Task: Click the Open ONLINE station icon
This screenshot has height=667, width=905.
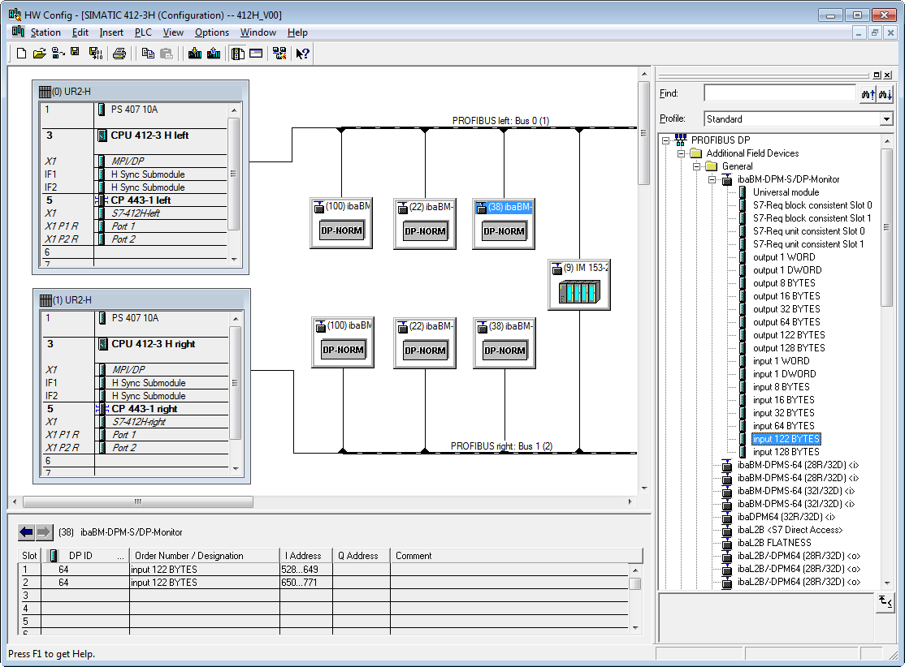Action: pos(58,54)
